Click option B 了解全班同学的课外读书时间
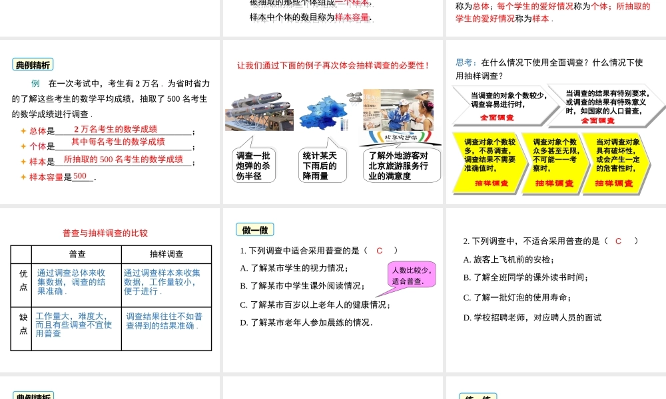 pos(526,277)
